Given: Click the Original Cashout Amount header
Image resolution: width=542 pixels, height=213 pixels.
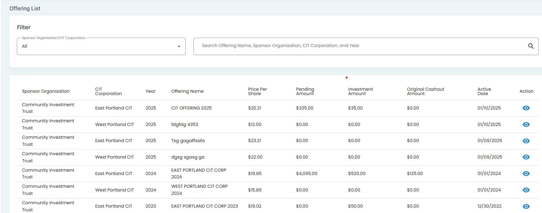Looking at the screenshot, I should pyautogui.click(x=425, y=91).
